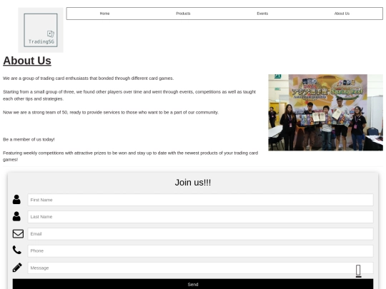This screenshot has width=386, height=289.
Task: Click the 'Starting from a small group of three' paragraph
Action: tap(129, 95)
